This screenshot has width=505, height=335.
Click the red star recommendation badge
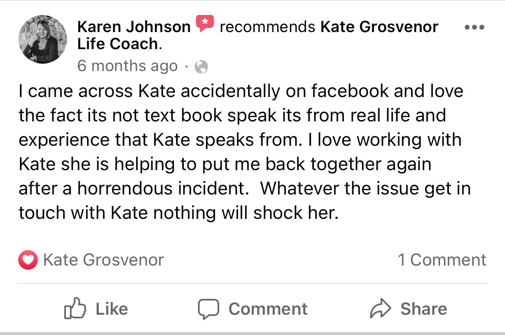(x=205, y=24)
